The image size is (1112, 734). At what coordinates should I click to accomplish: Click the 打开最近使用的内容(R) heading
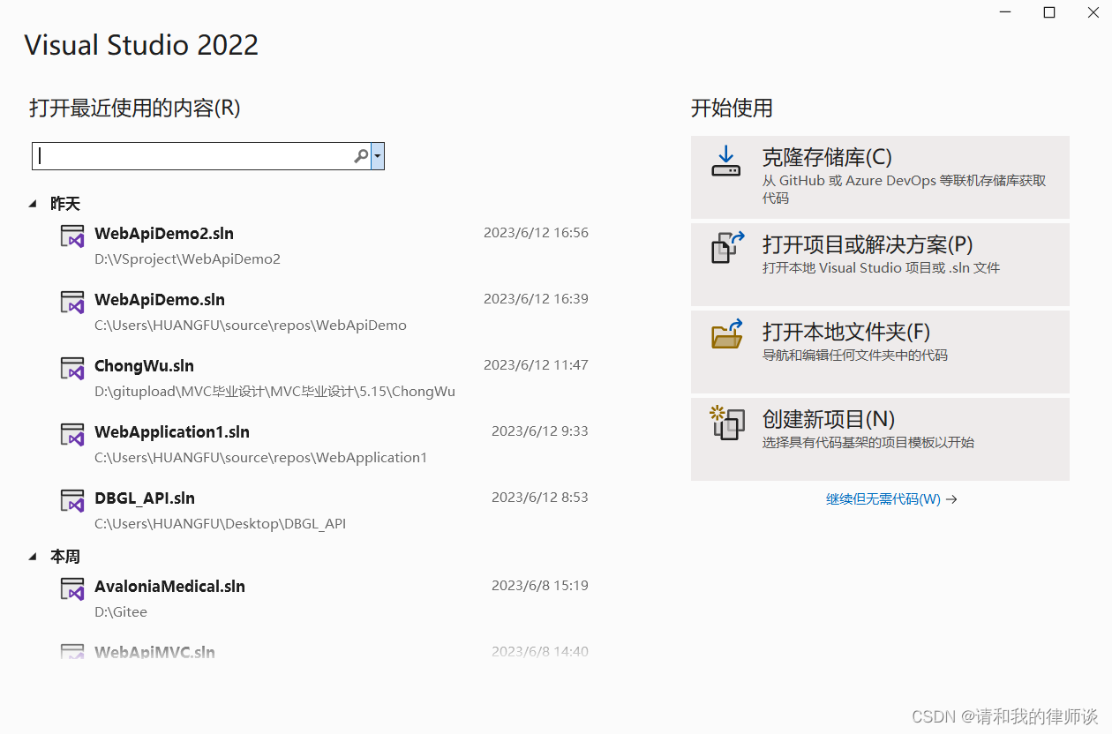coord(135,109)
